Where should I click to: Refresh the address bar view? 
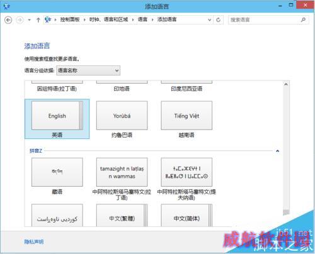[219, 20]
